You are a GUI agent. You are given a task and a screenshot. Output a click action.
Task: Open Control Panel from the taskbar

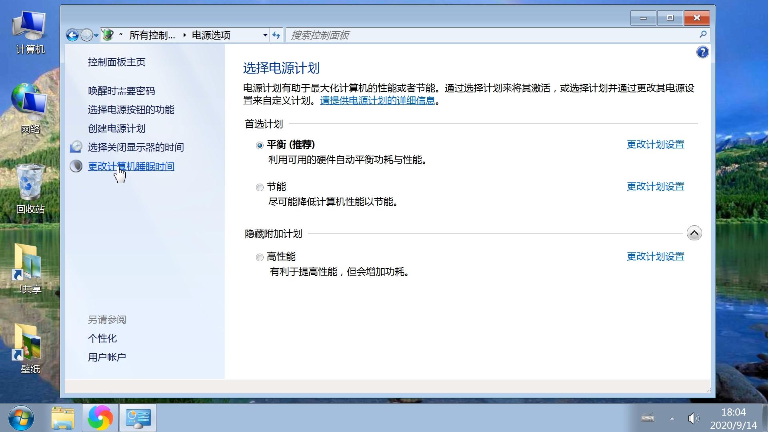[138, 417]
